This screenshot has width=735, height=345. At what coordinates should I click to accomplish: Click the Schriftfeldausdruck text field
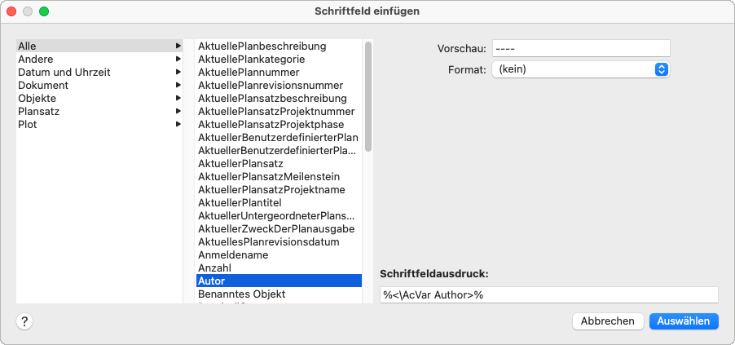548,295
